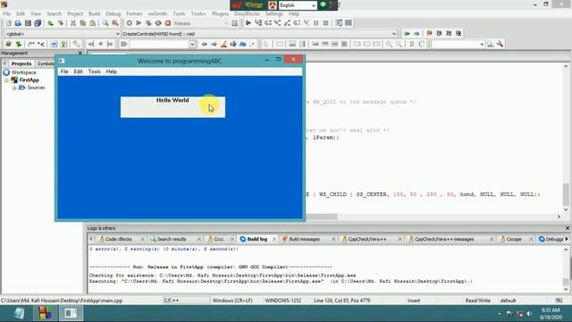Click the Zoom in toolbar icon
Image resolution: width=572 pixels, height=322 pixels.
coord(390,44)
